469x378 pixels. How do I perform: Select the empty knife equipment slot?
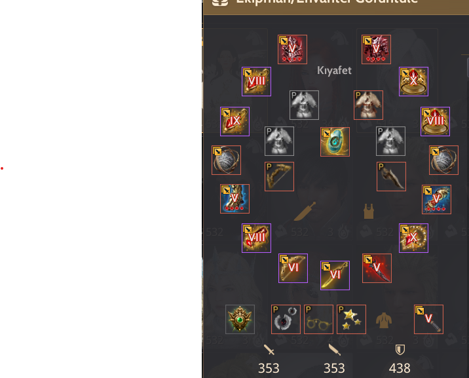(x=305, y=212)
